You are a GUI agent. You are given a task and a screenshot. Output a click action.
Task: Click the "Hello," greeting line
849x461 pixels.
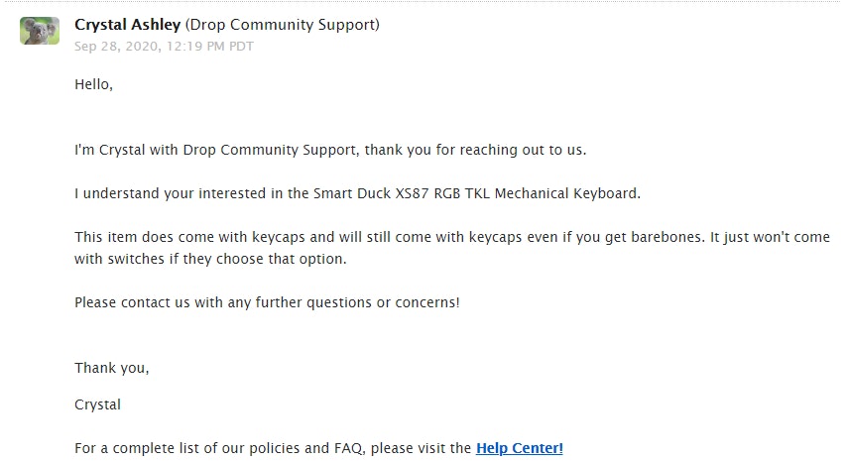pyautogui.click(x=93, y=85)
